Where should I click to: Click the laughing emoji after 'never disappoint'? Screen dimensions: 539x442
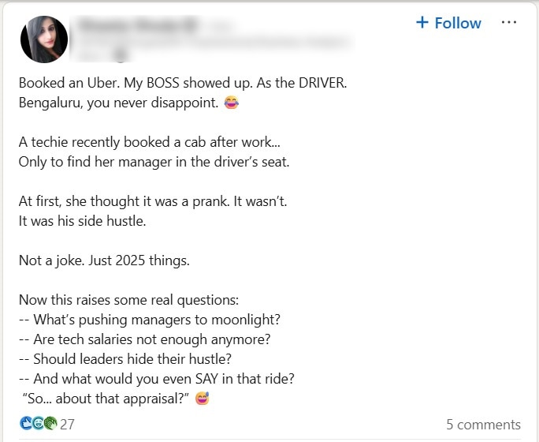[x=232, y=102]
